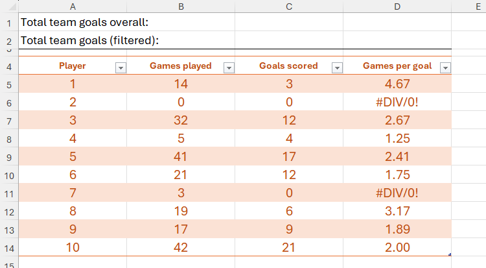Click the Games per goal value 4.67
The height and width of the screenshot is (268, 486).
coord(397,84)
